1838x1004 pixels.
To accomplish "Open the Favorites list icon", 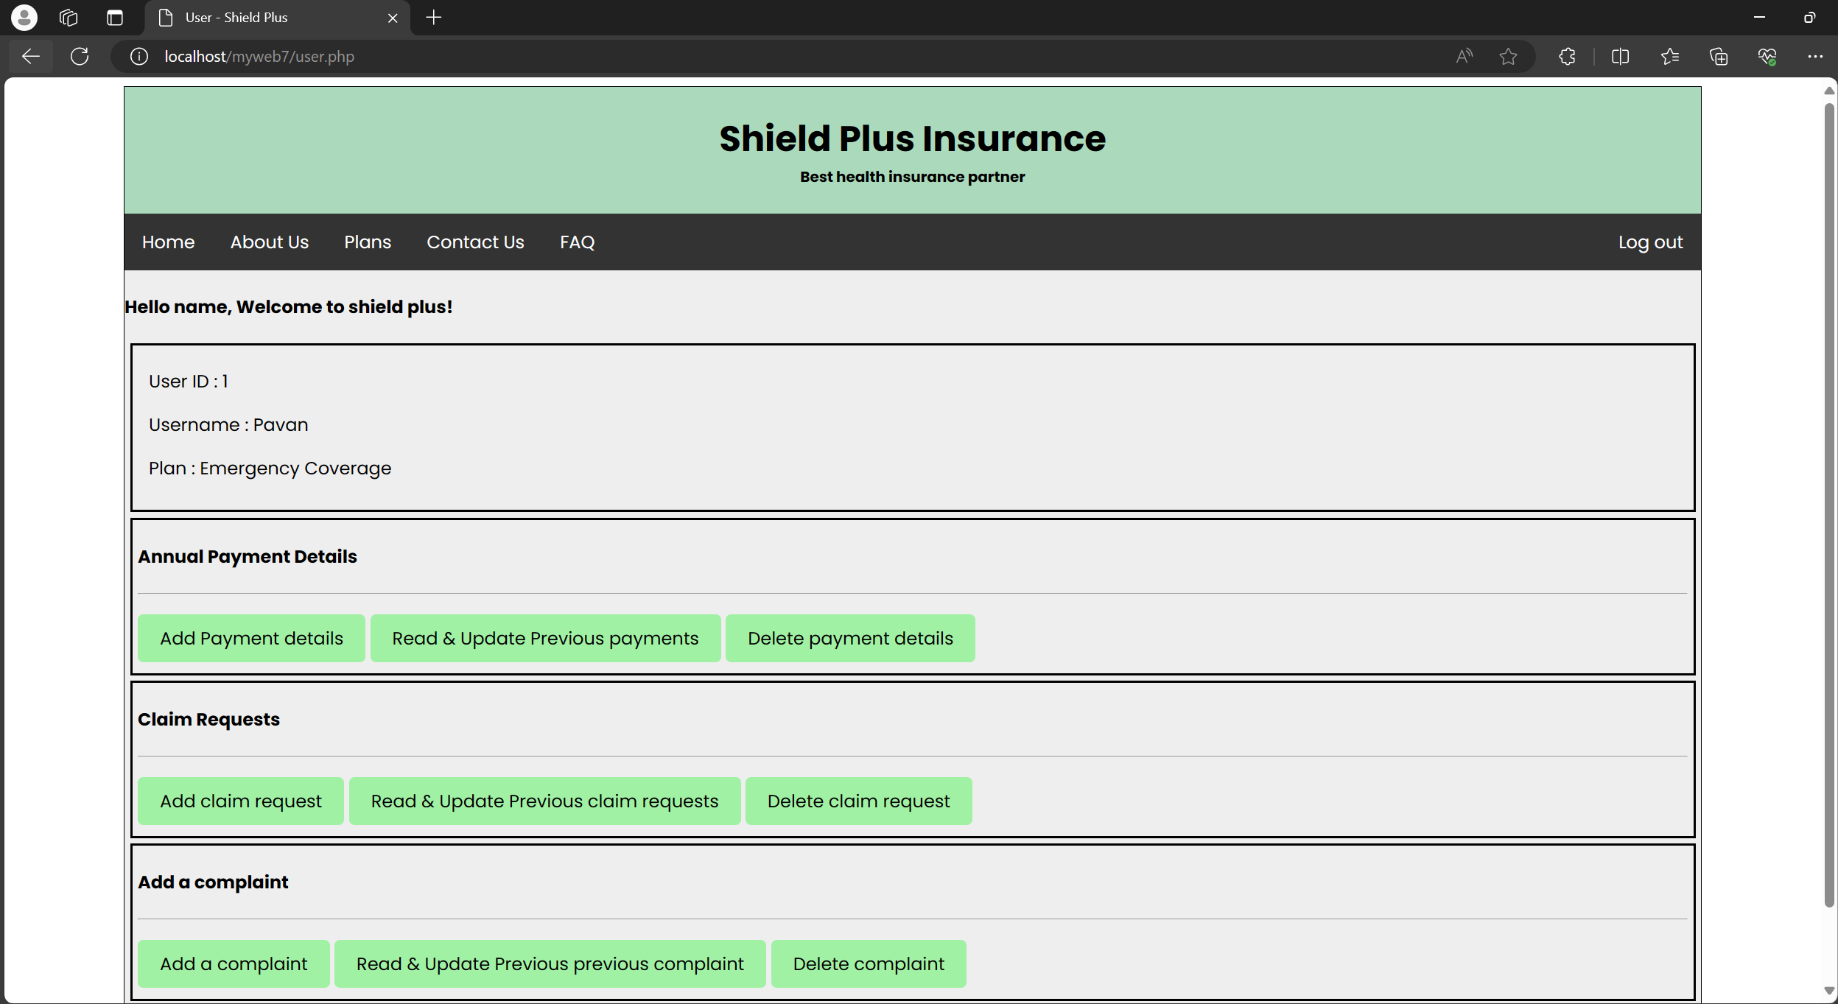I will point(1670,57).
